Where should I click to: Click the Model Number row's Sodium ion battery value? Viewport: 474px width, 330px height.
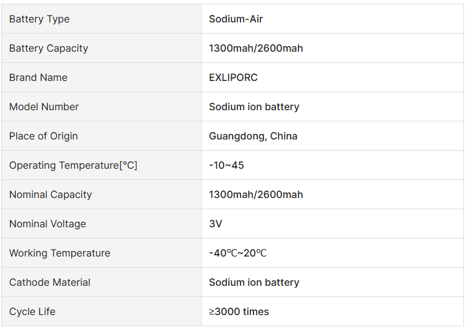tap(254, 107)
